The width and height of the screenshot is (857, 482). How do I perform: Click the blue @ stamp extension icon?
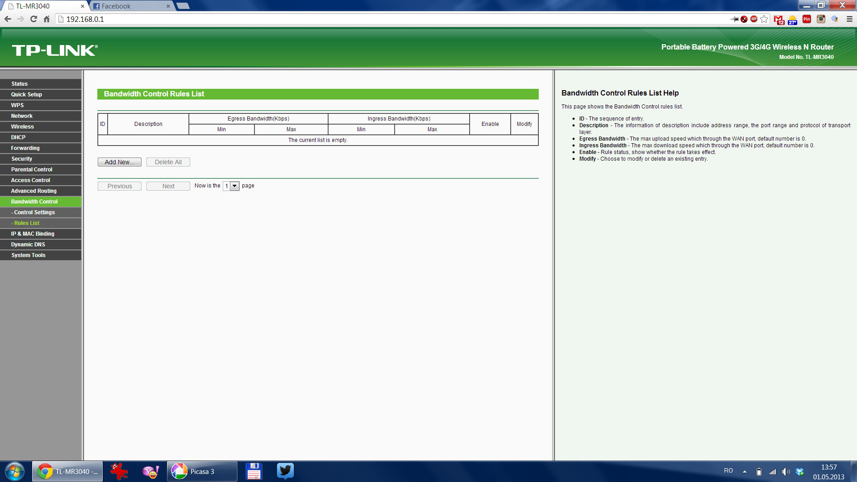pos(835,19)
